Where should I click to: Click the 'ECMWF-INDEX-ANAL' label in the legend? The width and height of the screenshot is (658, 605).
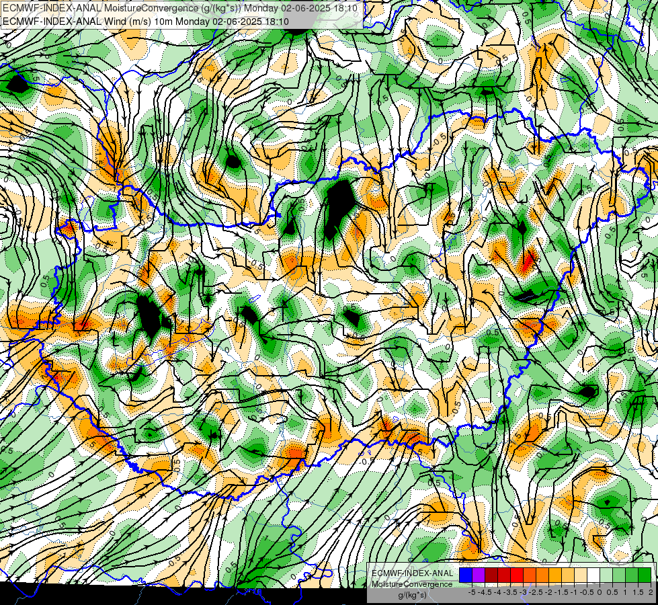[x=412, y=573]
